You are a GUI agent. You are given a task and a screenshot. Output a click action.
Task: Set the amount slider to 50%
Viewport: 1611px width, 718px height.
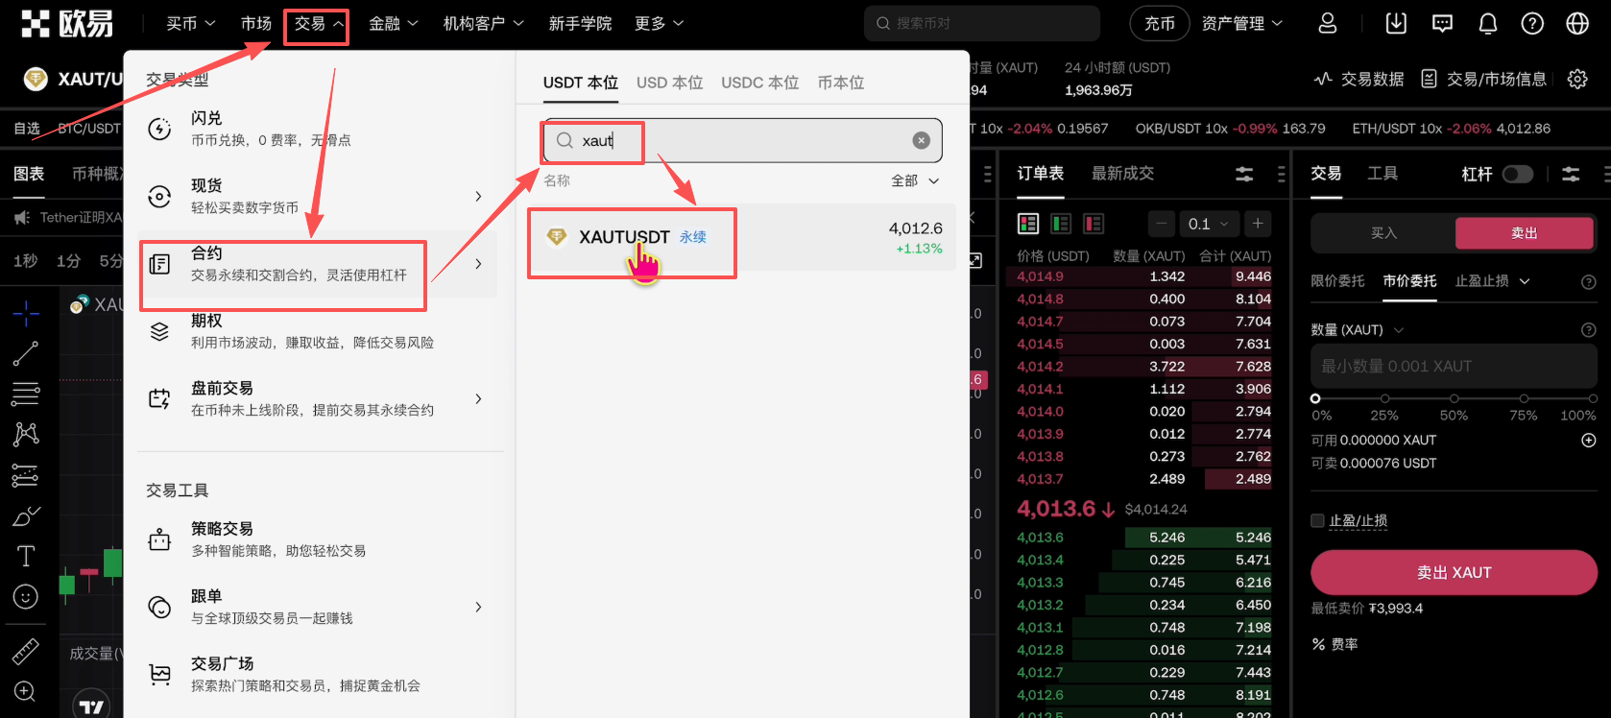coord(1454,398)
